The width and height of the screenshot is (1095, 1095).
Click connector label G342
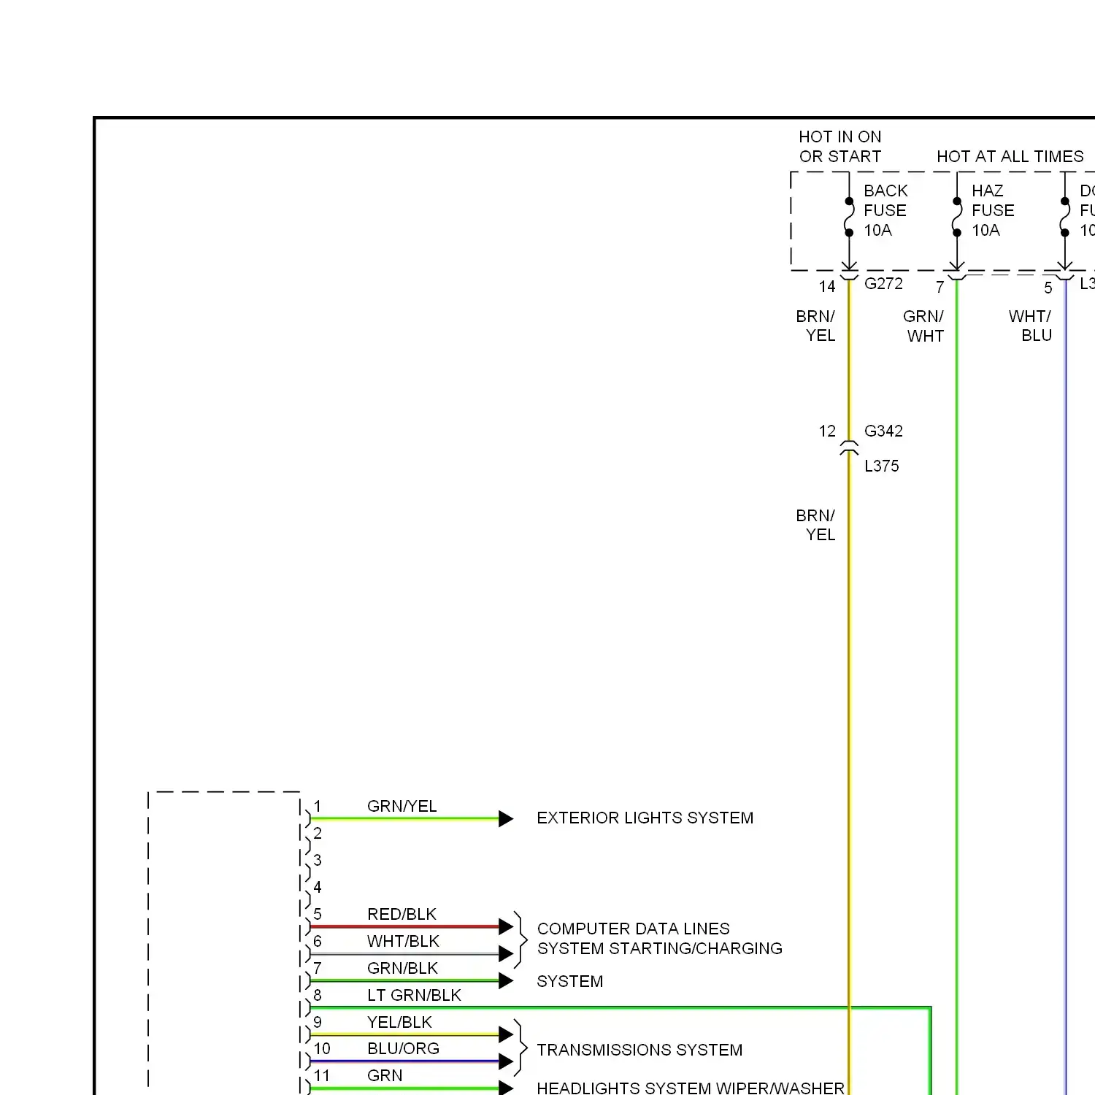tap(883, 431)
